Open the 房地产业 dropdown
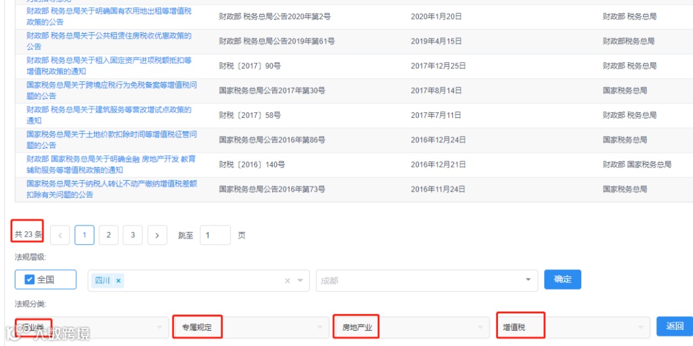 (x=413, y=327)
